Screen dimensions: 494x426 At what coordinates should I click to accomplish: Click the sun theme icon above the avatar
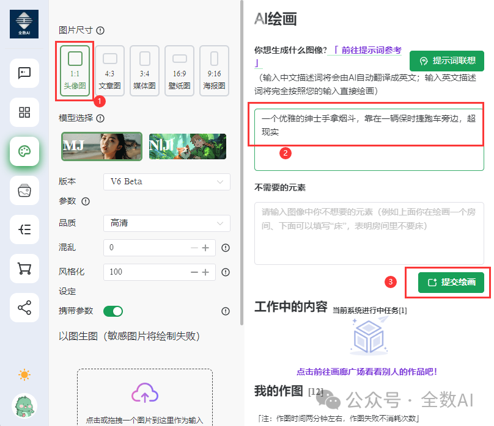pyautogui.click(x=24, y=374)
